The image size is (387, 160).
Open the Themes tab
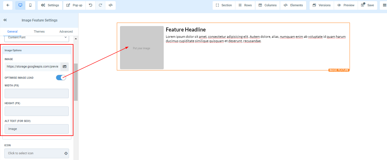click(x=39, y=31)
